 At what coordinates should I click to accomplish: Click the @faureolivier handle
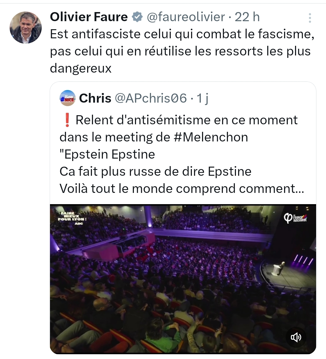click(x=186, y=17)
